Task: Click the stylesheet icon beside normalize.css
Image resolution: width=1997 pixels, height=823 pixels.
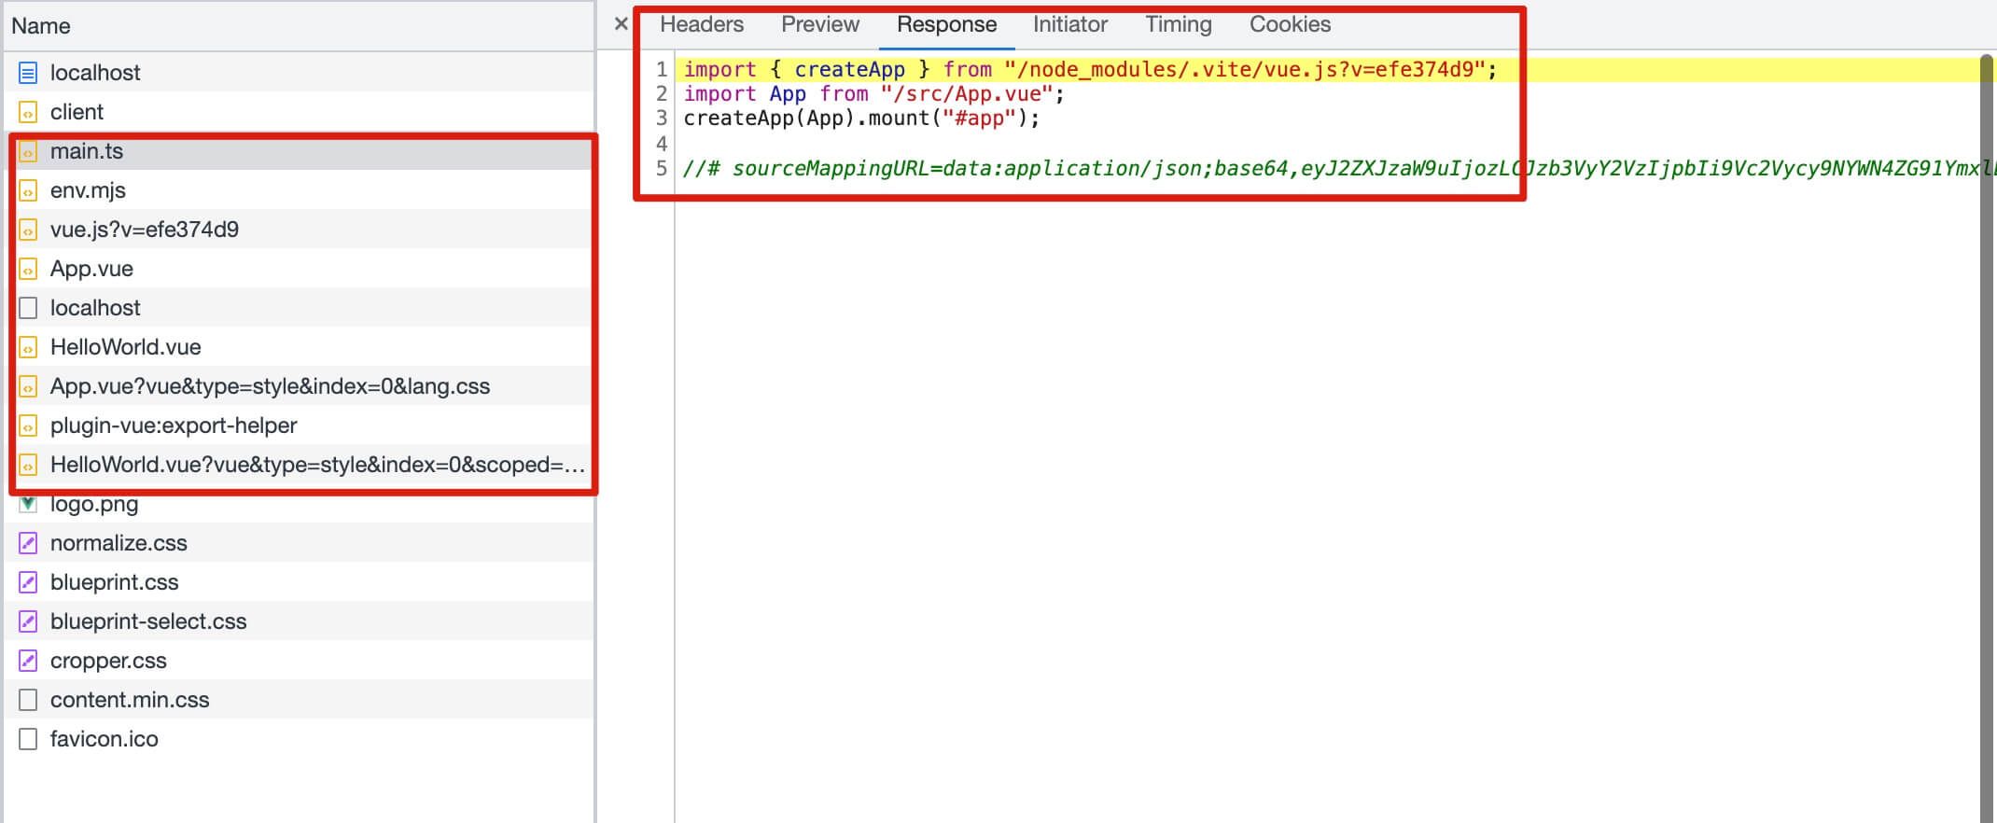Action: [28, 543]
